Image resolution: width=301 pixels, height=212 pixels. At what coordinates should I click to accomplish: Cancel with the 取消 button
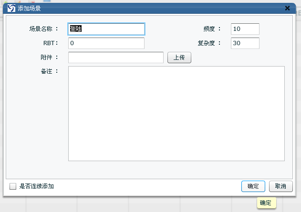pyautogui.click(x=280, y=186)
